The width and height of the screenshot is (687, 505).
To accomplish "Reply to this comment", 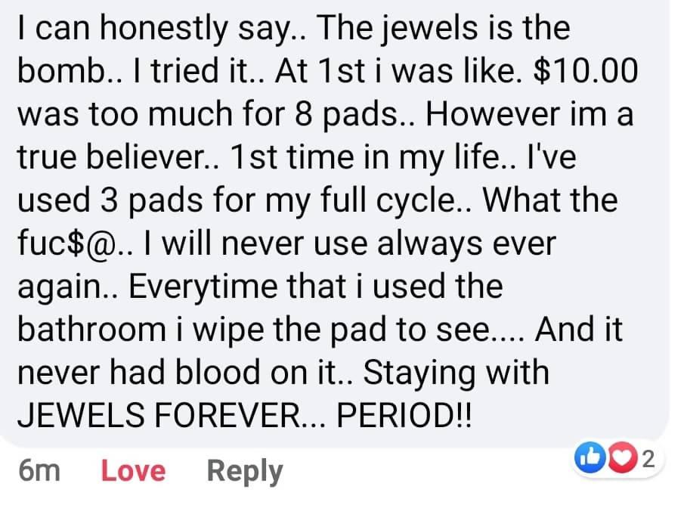I will 245,470.
